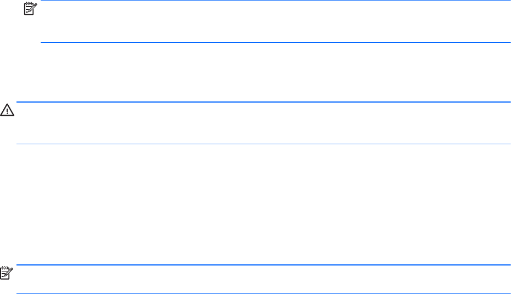
Task: Click the pencil on the bottom note icon
Action: pos(9,272)
